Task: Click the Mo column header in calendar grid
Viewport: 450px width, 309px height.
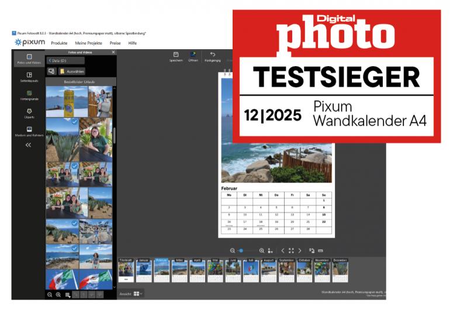Action: [x=229, y=195]
